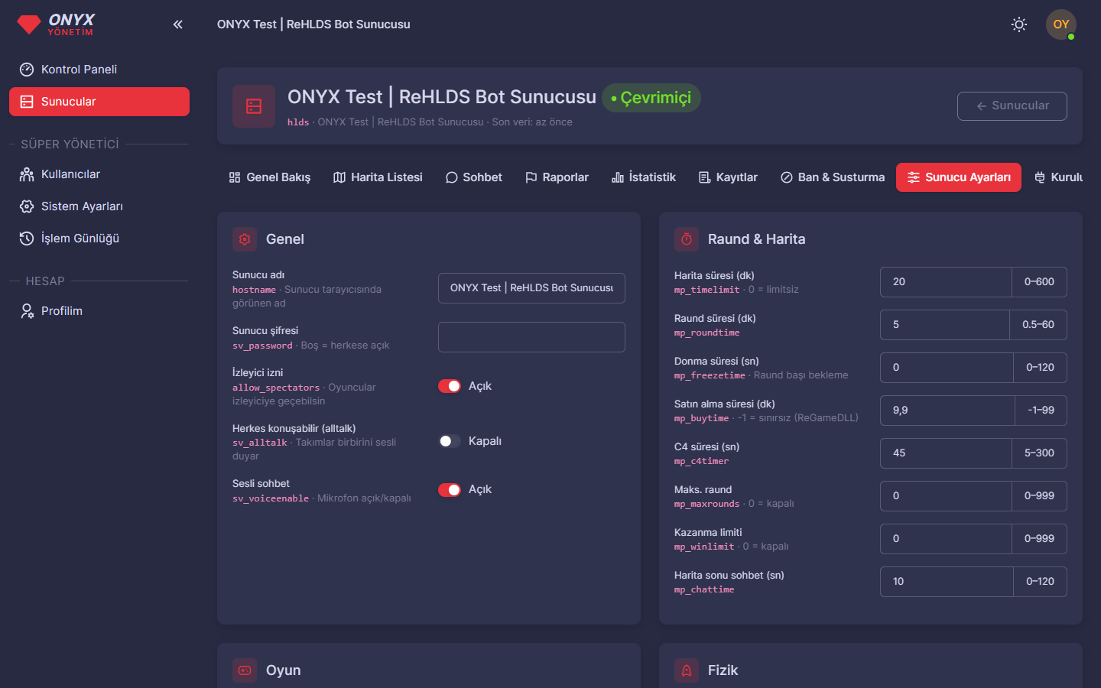Click the Sunucu adı hostname field
Screen dimensions: 1101x688
click(x=531, y=288)
